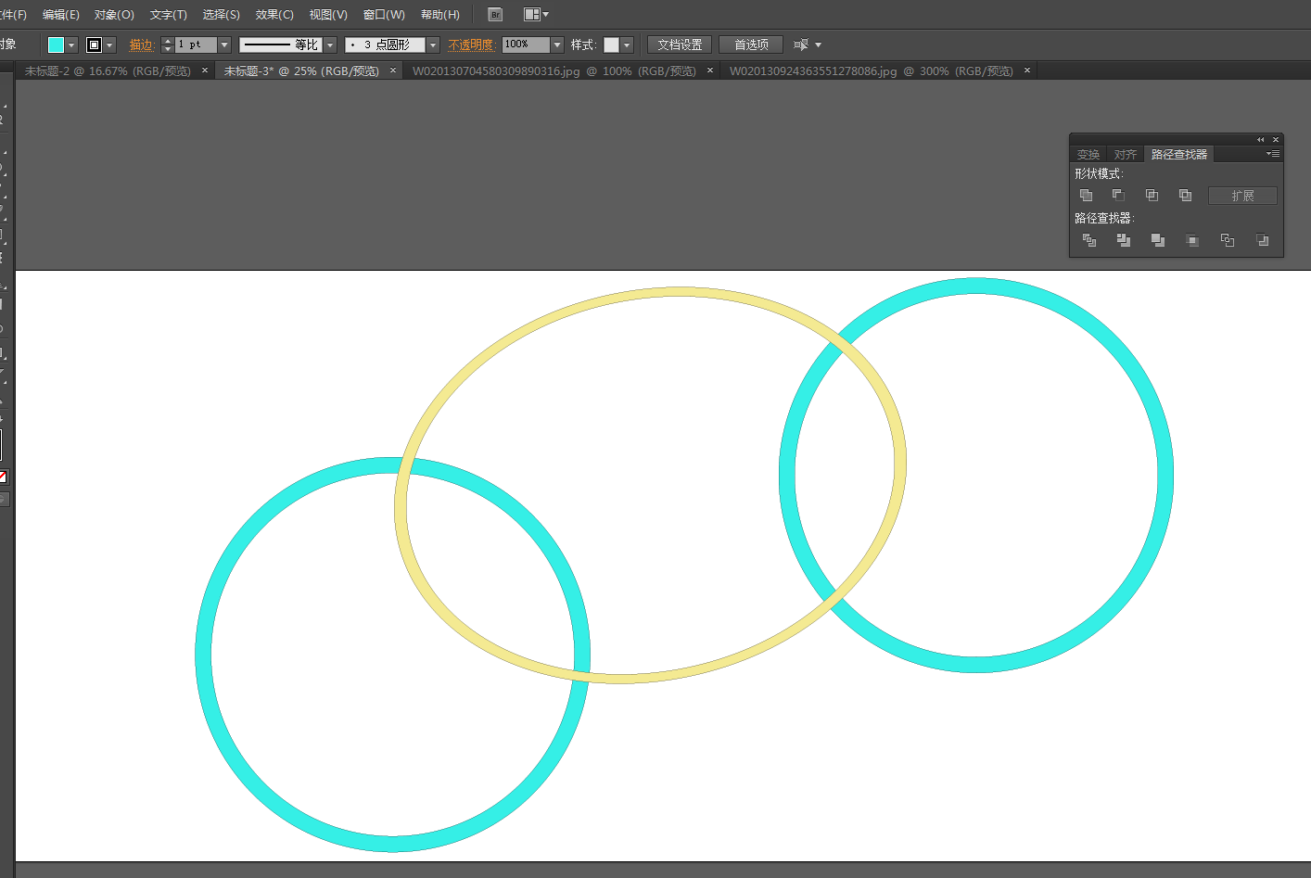The image size is (1311, 878).
Task: Click the orange 描边 stroke link
Action: click(141, 45)
